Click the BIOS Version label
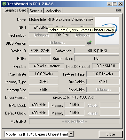 click(16, 43)
